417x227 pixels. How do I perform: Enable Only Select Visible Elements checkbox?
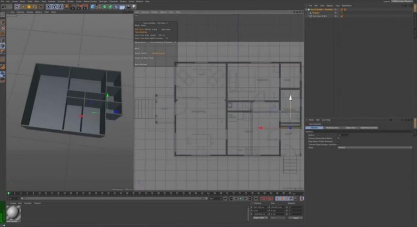pyautogui.click(x=338, y=141)
